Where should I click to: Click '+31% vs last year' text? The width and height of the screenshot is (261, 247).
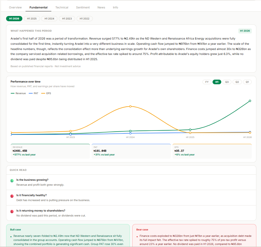[104, 155]
